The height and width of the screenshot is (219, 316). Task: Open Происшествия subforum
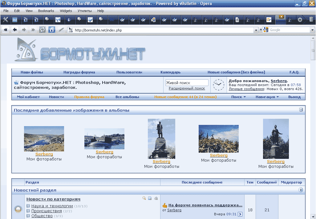(x=47, y=211)
